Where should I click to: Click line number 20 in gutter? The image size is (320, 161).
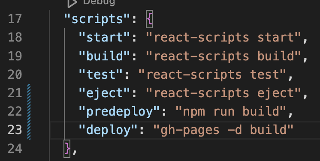pyautogui.click(x=15, y=75)
